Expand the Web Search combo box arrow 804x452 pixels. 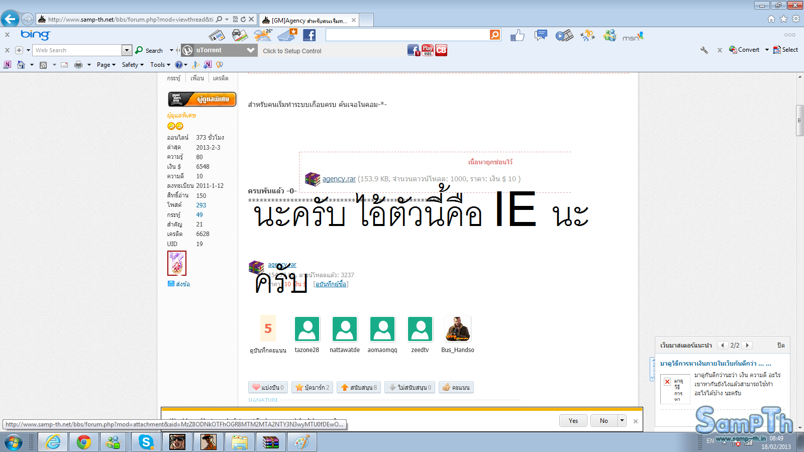pos(127,50)
